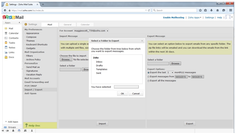Open Import / Export settings

(x=33, y=90)
